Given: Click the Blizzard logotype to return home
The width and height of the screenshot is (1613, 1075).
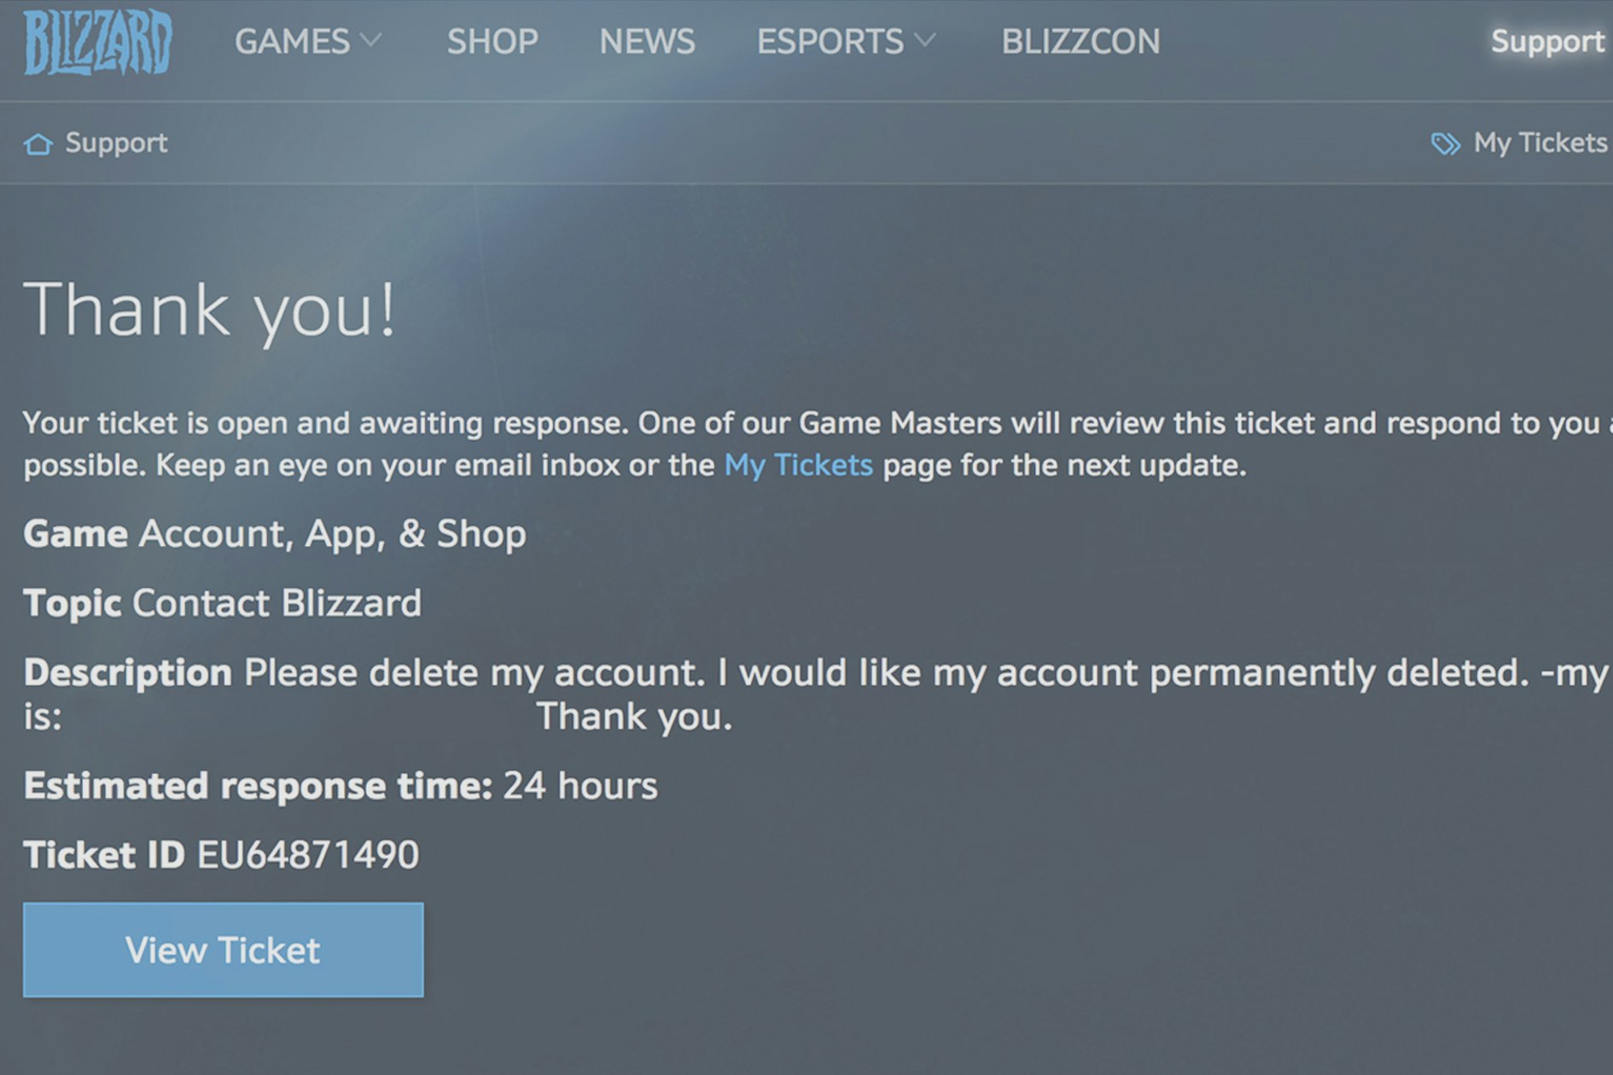Looking at the screenshot, I should pyautogui.click(x=96, y=43).
